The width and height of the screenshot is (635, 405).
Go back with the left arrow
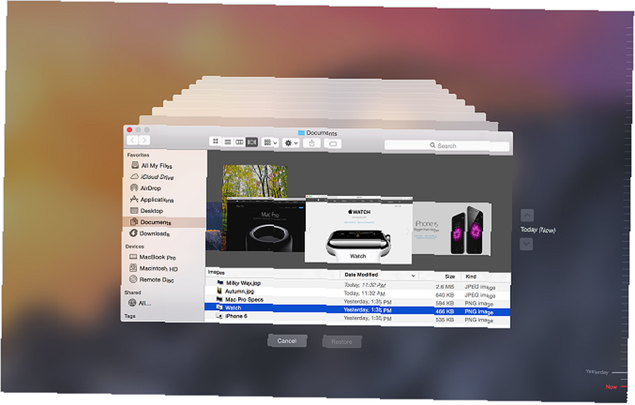tap(133, 140)
